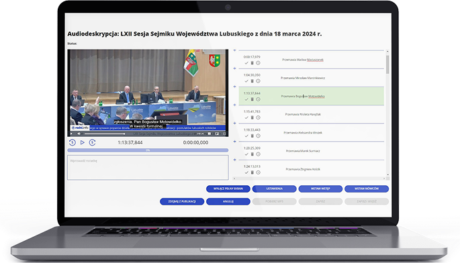460x263 pixels.
Task: Rewind five seconds with the back-5 button
Action: (72, 142)
